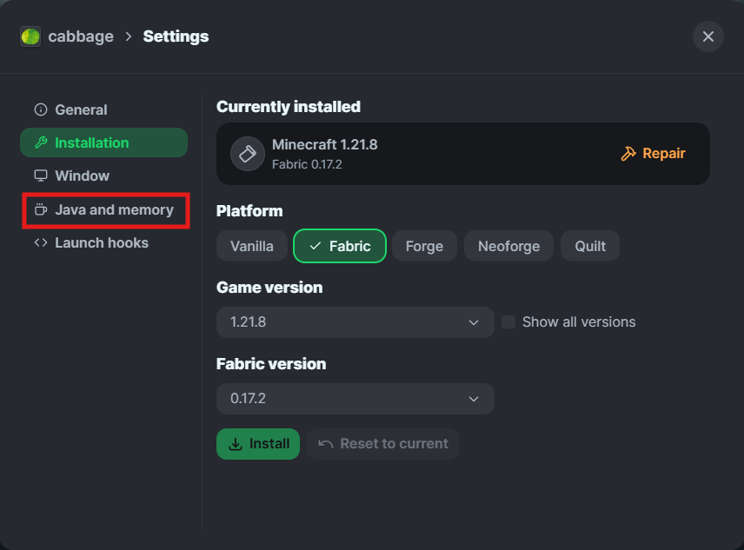Choose Forge as the platform

pyautogui.click(x=424, y=246)
